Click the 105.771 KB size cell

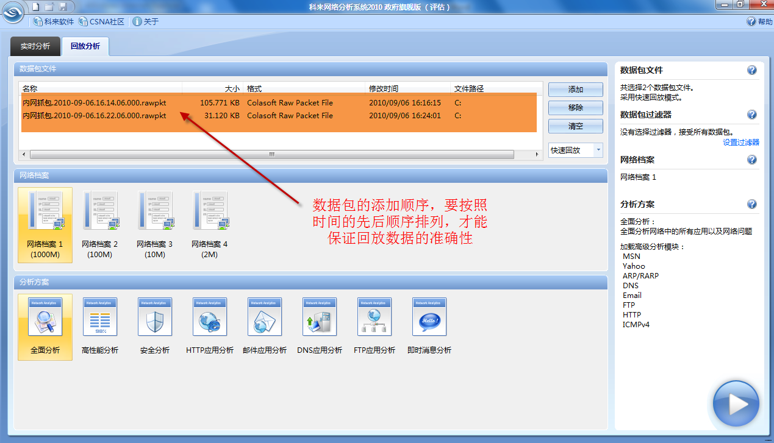220,103
